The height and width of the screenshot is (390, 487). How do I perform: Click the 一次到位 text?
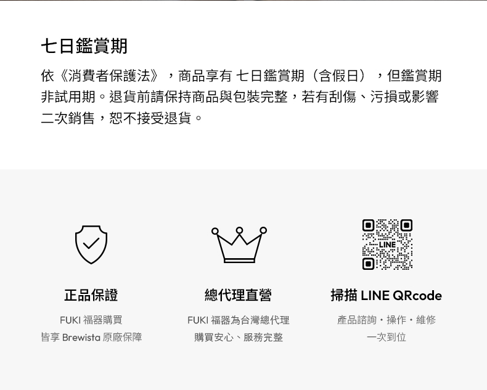point(387,337)
